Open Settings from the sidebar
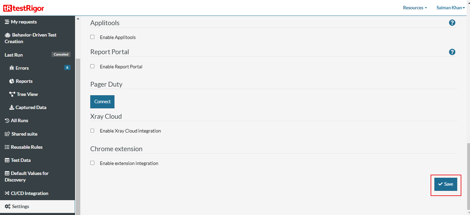The width and height of the screenshot is (470, 215). point(20,206)
